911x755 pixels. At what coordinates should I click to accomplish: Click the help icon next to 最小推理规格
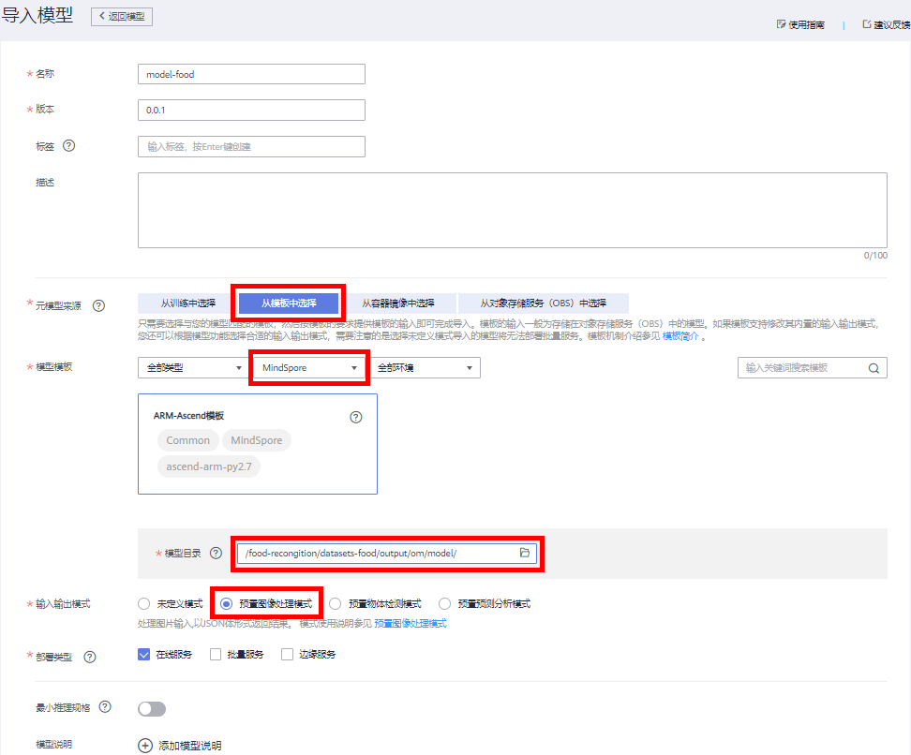pyautogui.click(x=105, y=706)
